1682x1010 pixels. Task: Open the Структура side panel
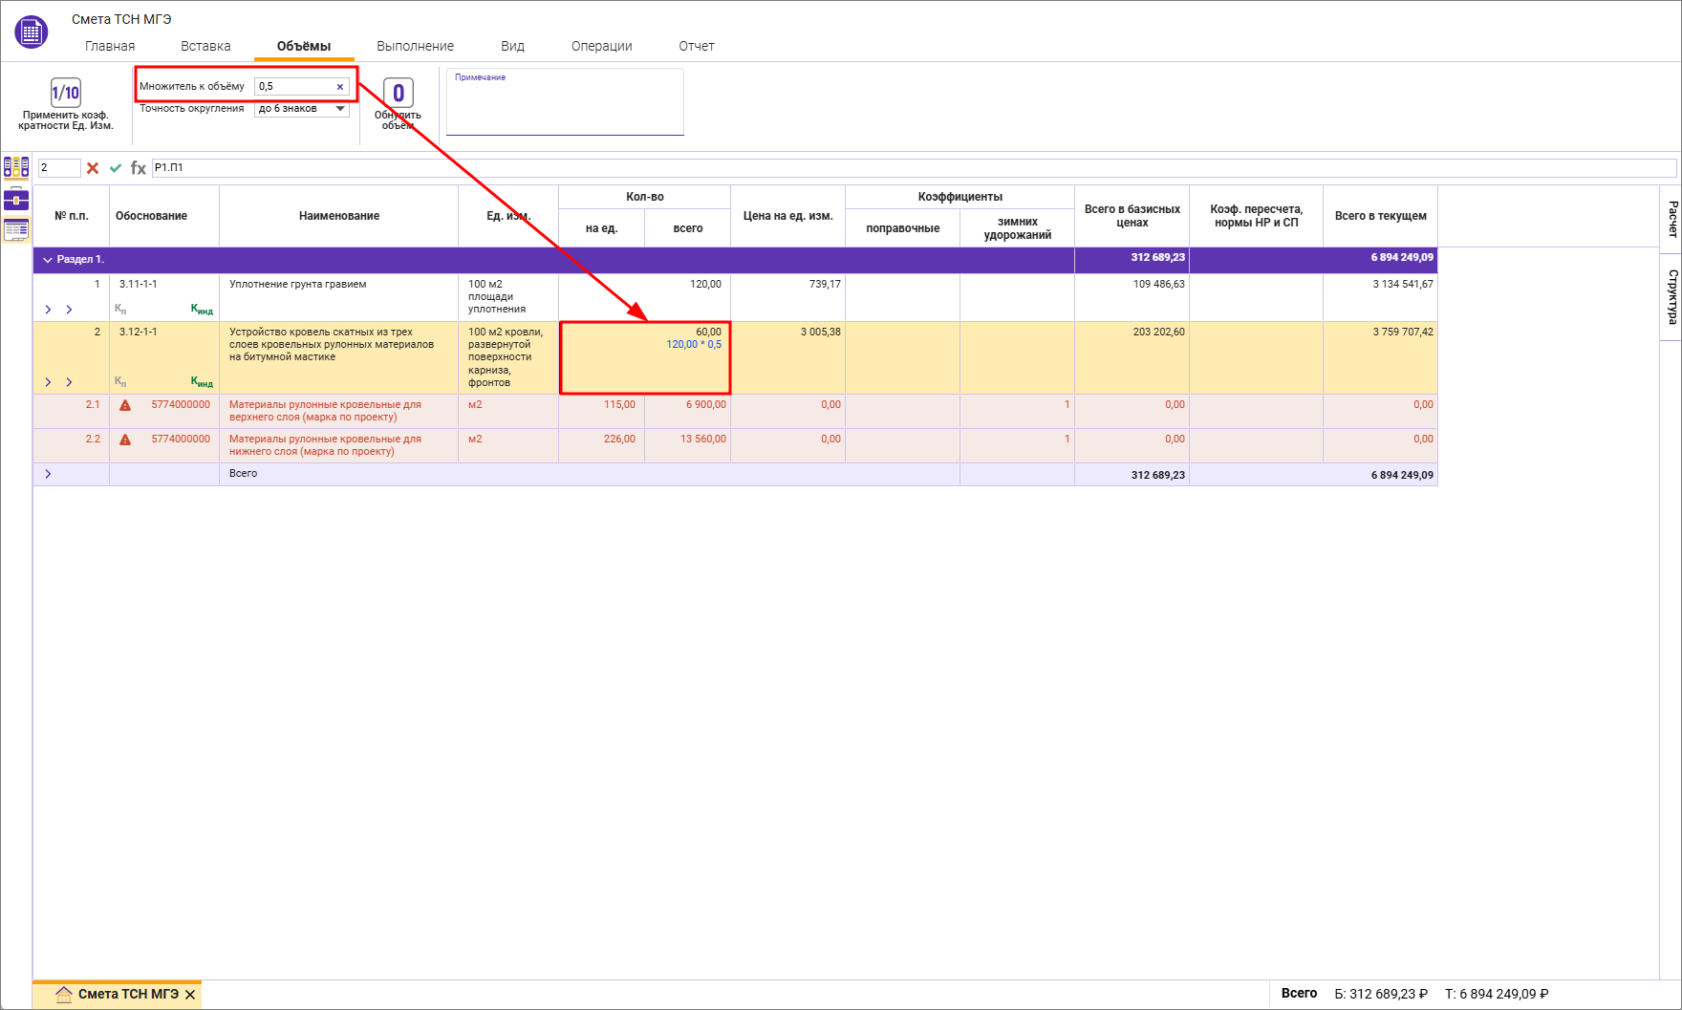[1671, 296]
